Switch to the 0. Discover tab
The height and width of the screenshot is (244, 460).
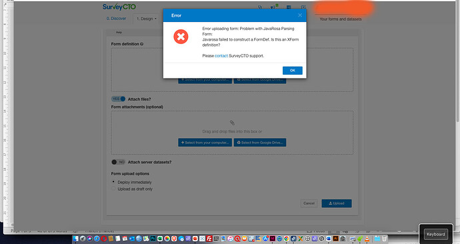pos(116,19)
